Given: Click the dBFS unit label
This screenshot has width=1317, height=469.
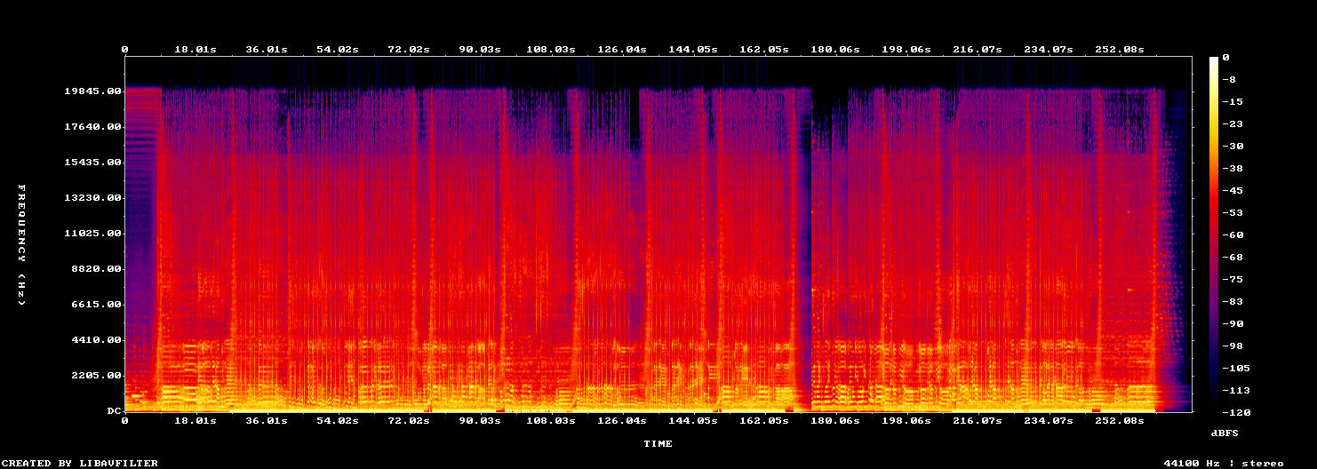Looking at the screenshot, I should (x=1225, y=433).
